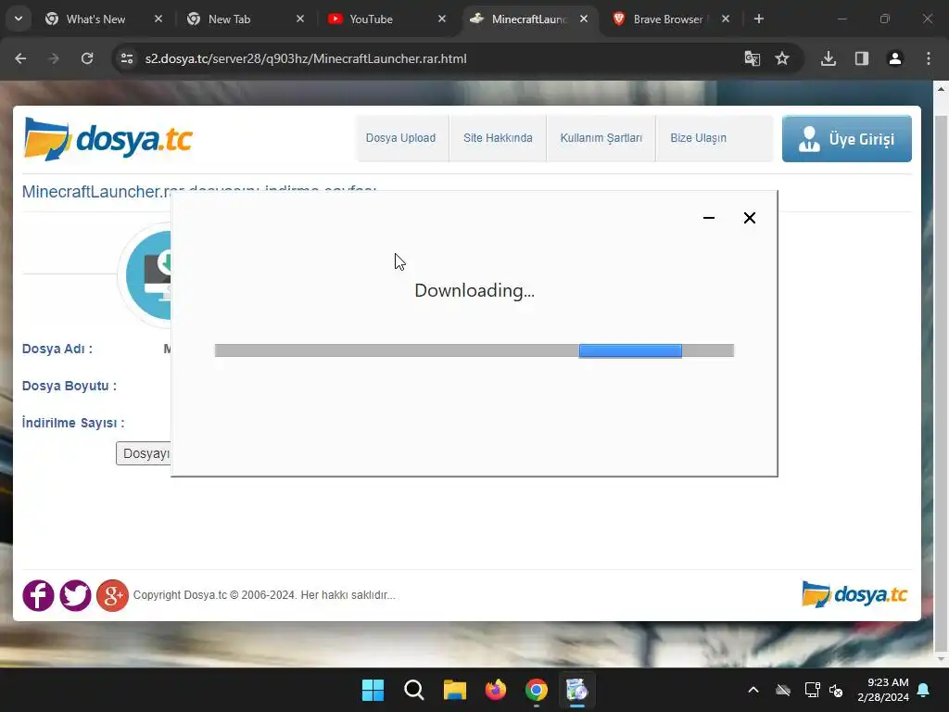
Task: Open the clock and date flyout
Action: [883, 690]
